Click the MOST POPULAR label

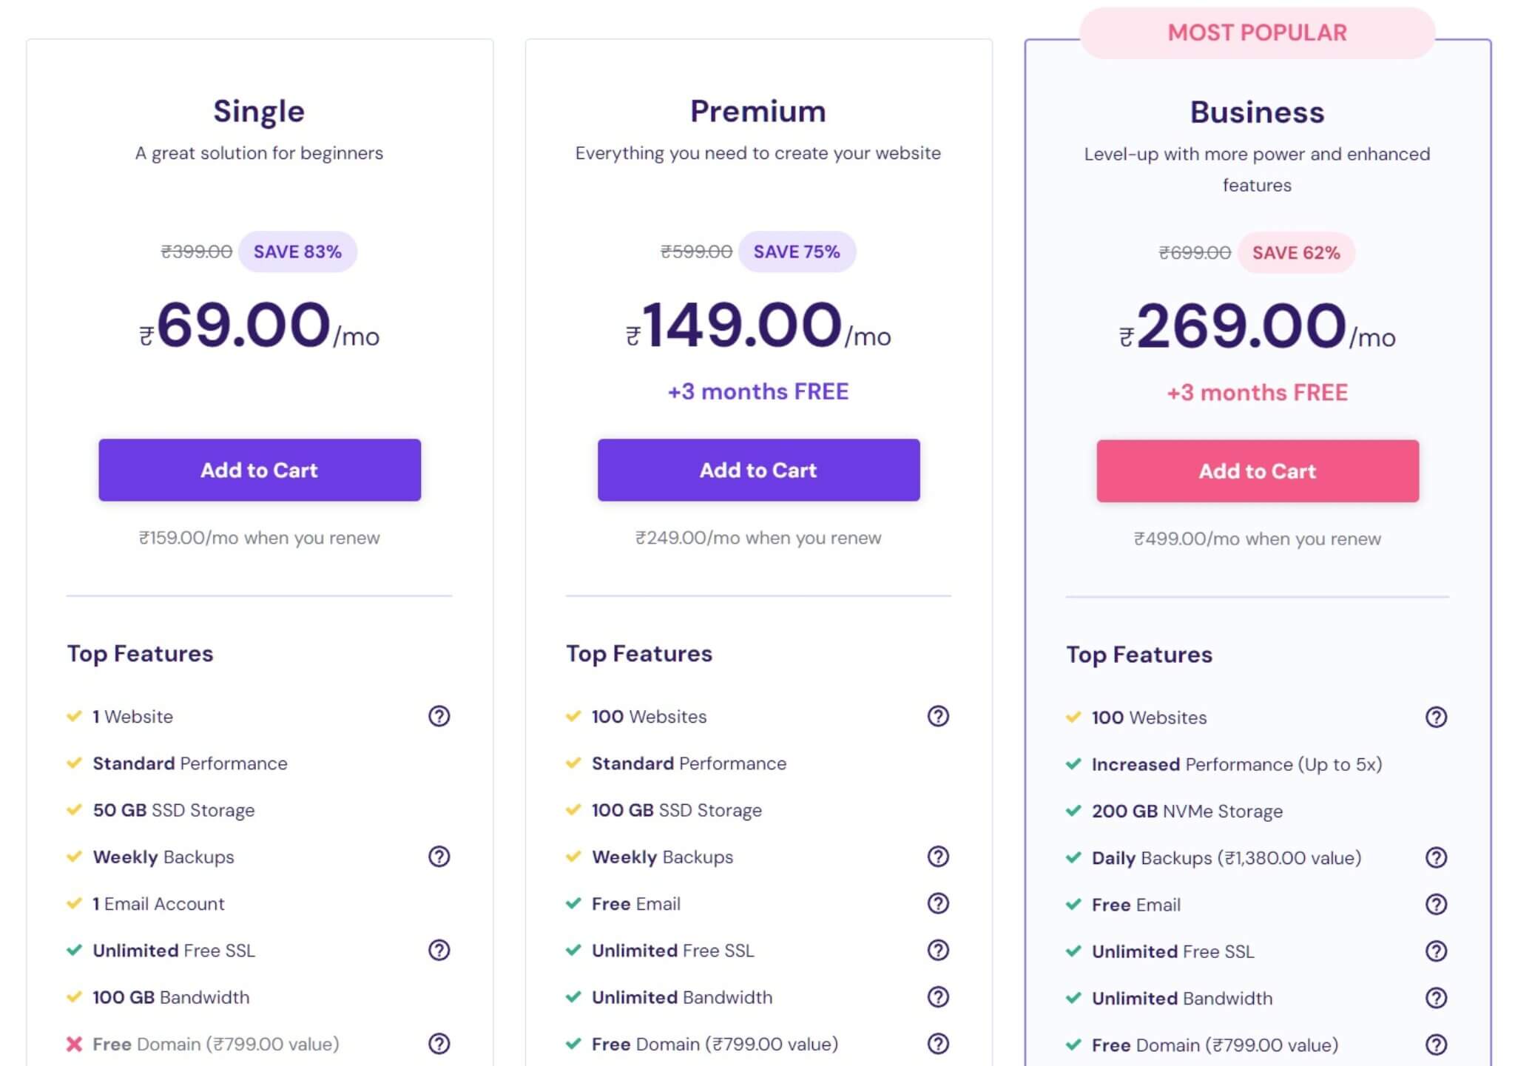1257,33
